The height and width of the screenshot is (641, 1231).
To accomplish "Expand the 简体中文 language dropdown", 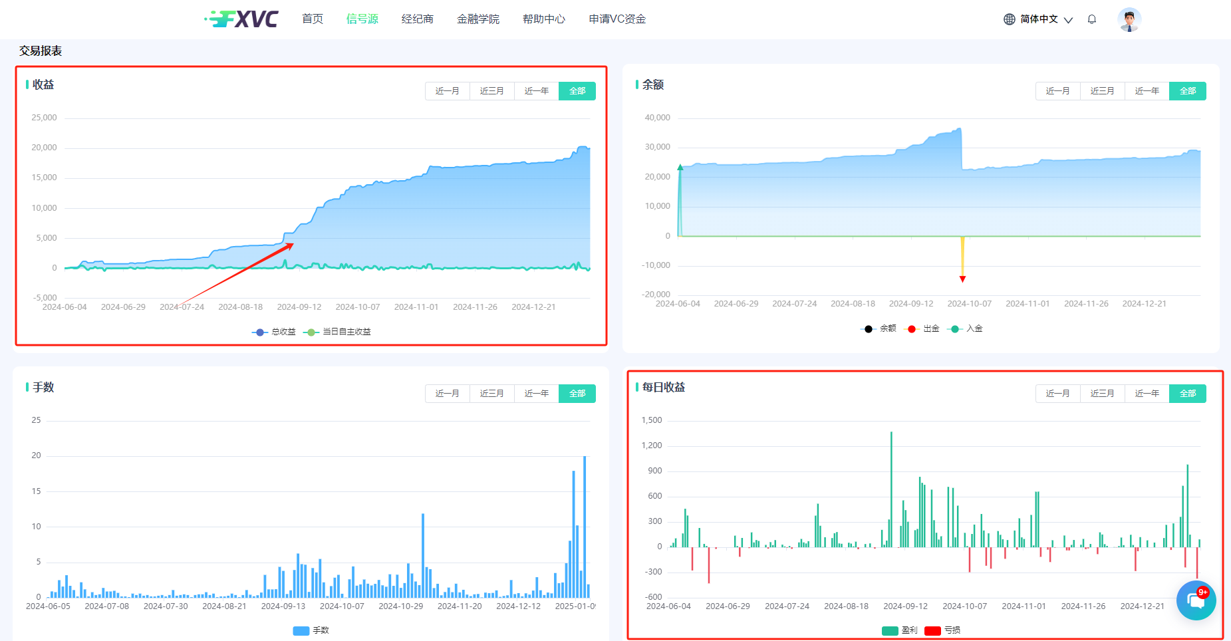I will 1045,19.
